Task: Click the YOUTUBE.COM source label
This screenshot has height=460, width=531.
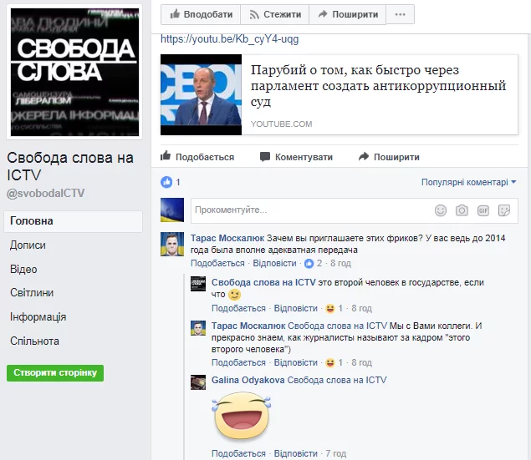Action: [x=282, y=124]
